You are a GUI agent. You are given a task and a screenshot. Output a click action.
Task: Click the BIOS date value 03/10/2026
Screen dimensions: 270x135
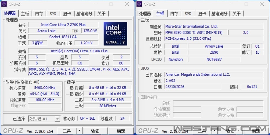[193, 87]
